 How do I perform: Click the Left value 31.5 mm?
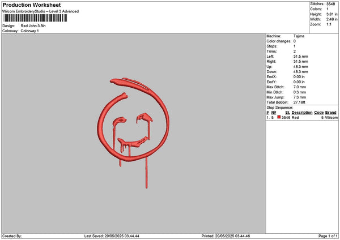click(x=301, y=56)
